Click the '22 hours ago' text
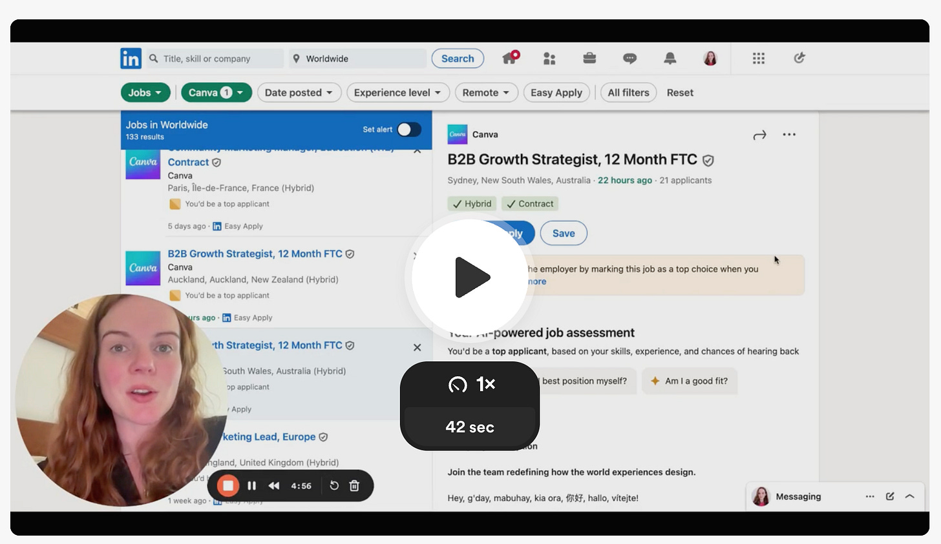This screenshot has height=544, width=941. point(625,180)
